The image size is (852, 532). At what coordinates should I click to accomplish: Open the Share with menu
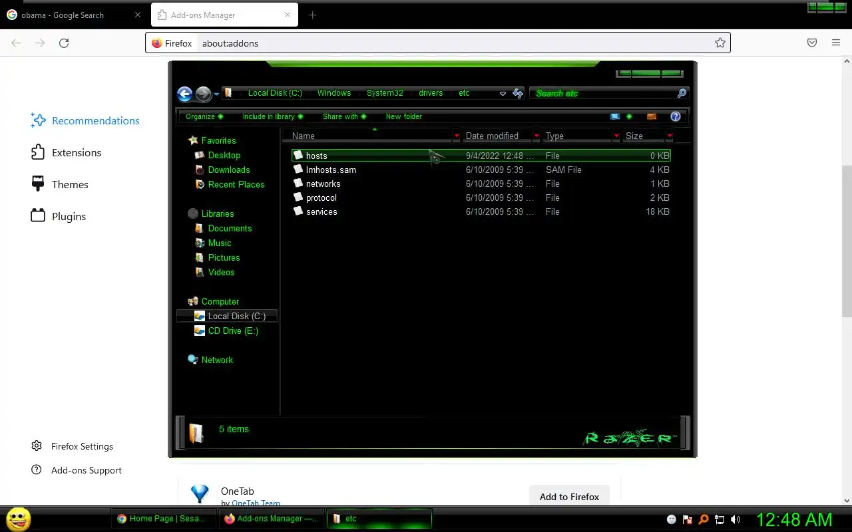(345, 116)
